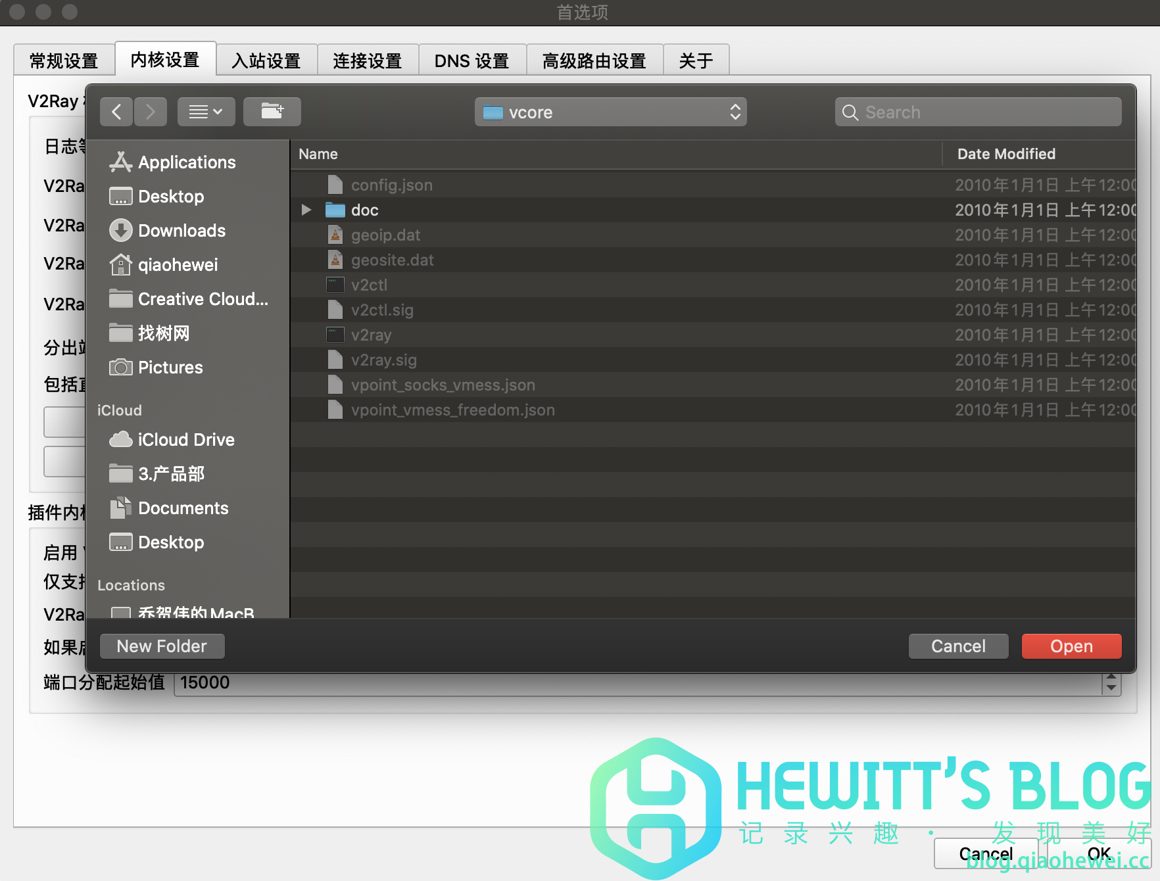Switch to 常规设置 tab
This screenshot has height=881, width=1160.
coord(64,60)
